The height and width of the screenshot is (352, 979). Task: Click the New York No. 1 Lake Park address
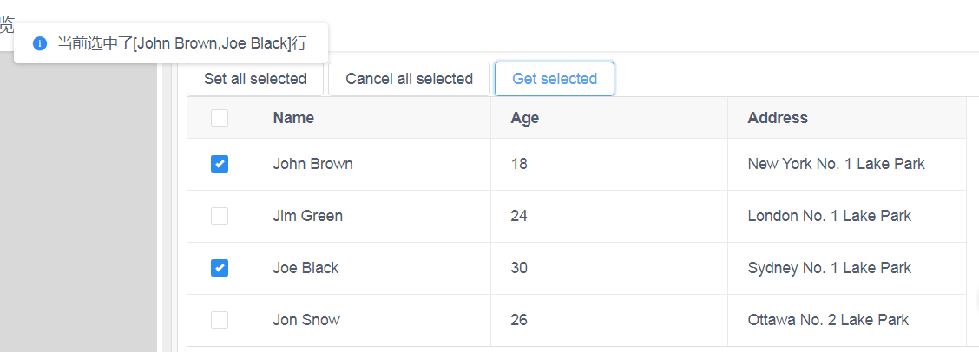click(836, 164)
